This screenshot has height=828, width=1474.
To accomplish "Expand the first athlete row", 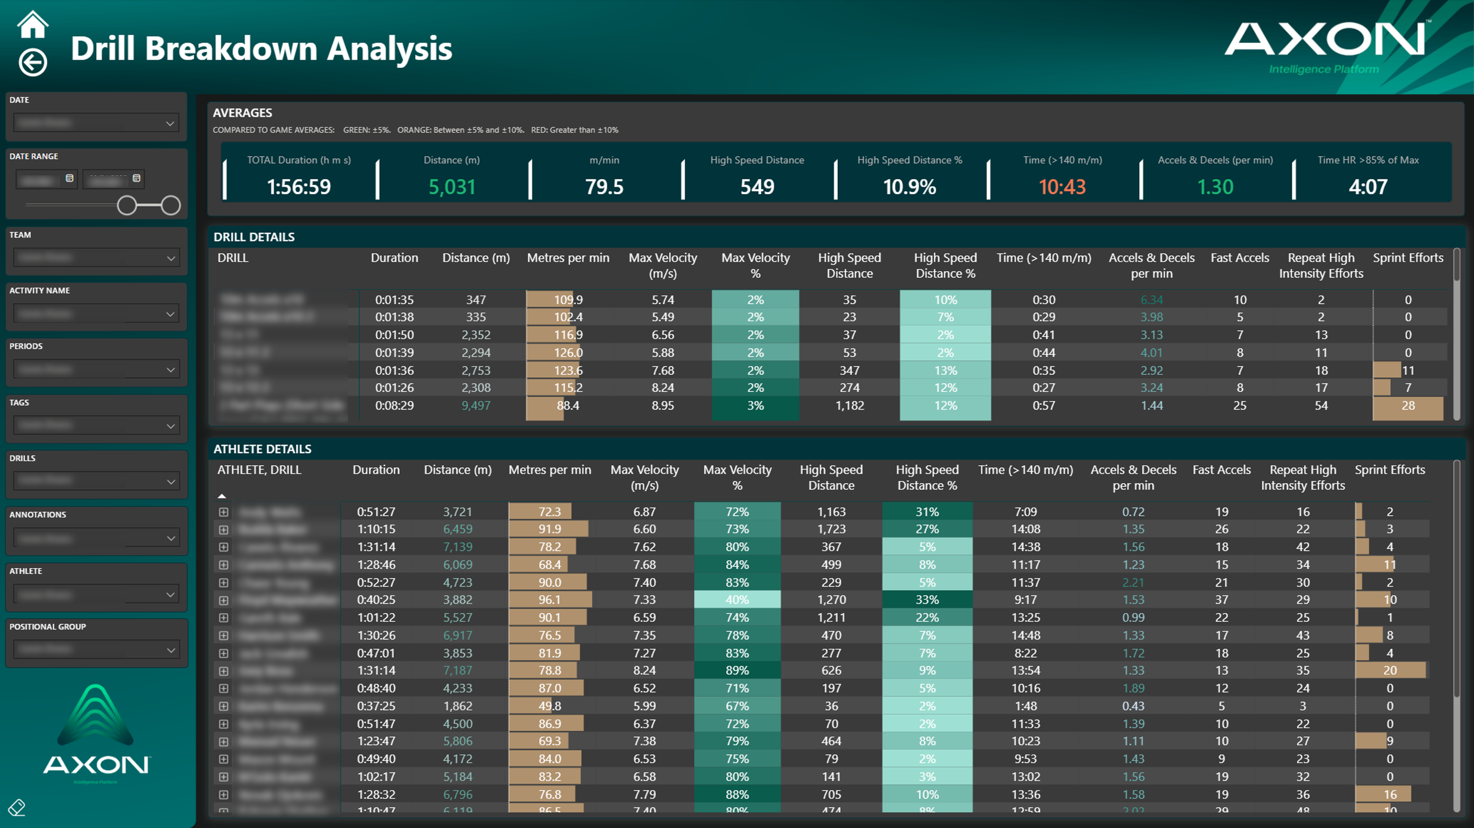I will pyautogui.click(x=223, y=512).
